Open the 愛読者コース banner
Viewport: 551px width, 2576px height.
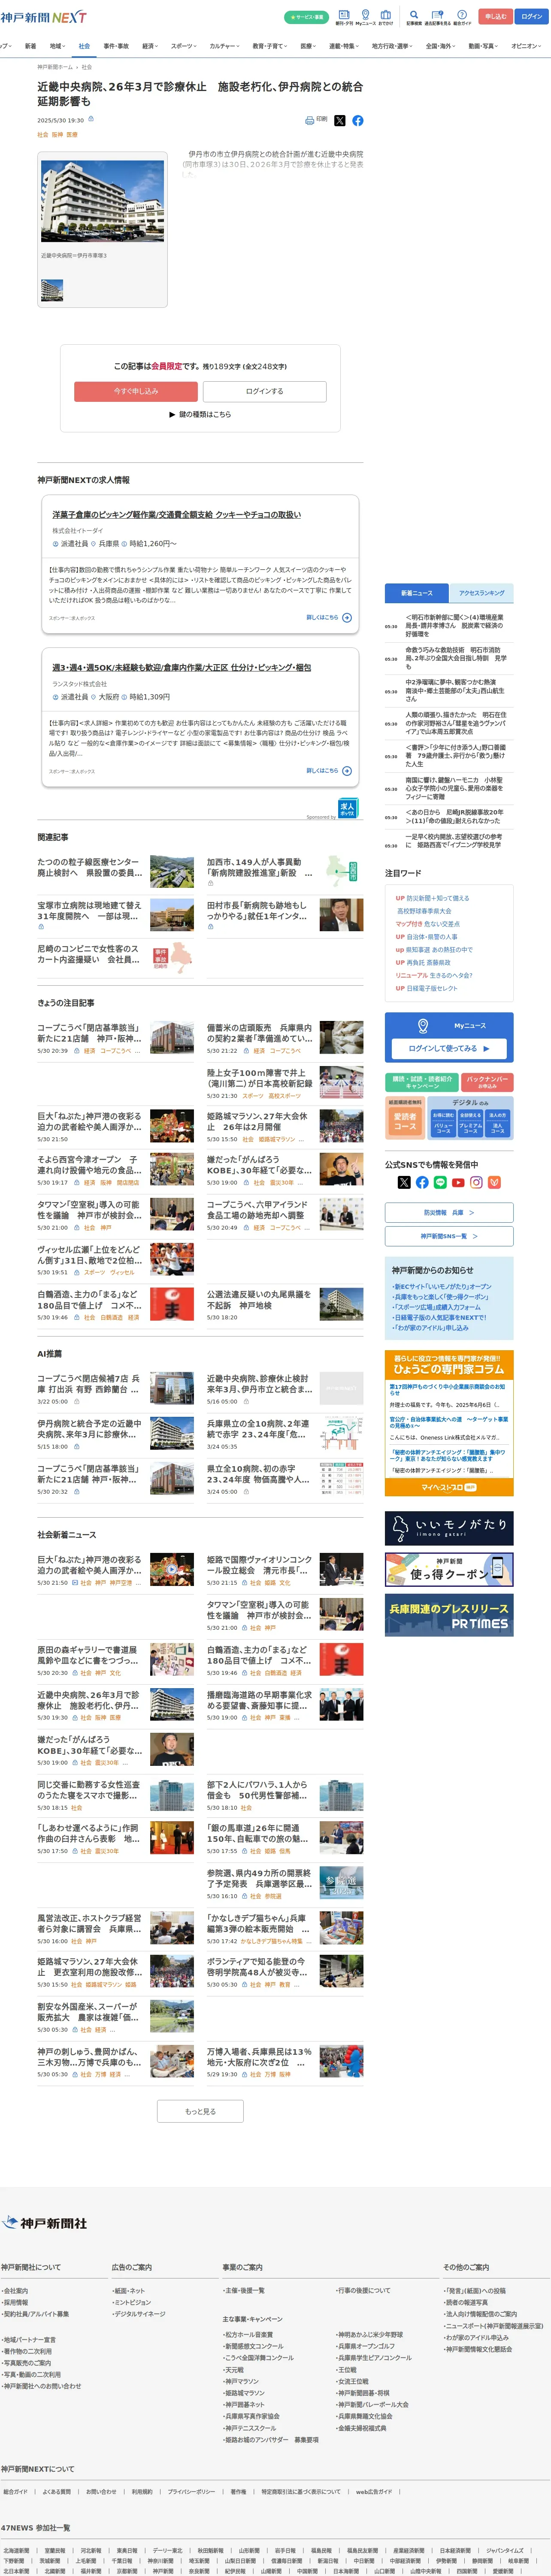405,1118
